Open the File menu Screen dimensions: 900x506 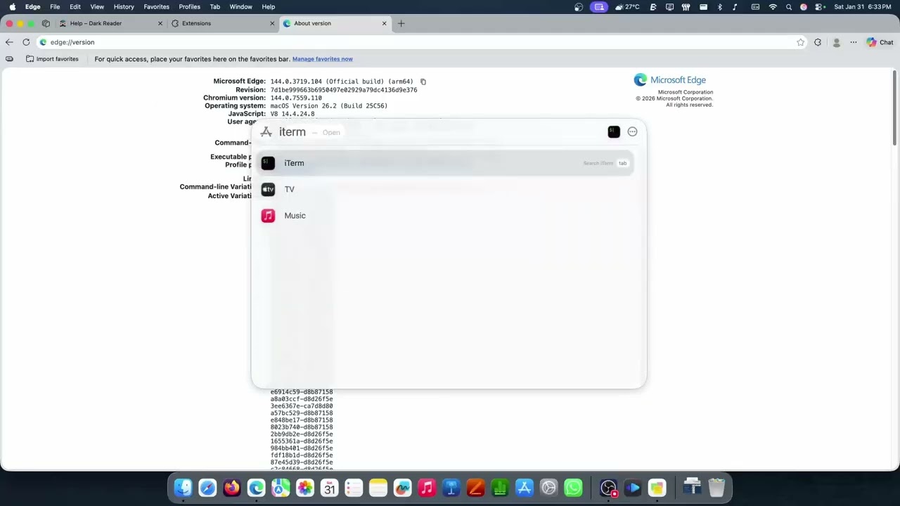(x=55, y=6)
